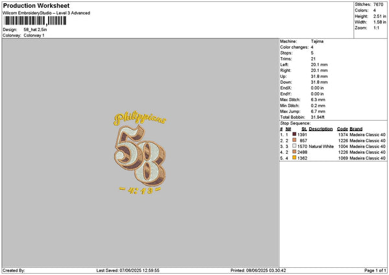Select the tan swatch for thread 857
Screen dimensions: 389x275
(294, 140)
